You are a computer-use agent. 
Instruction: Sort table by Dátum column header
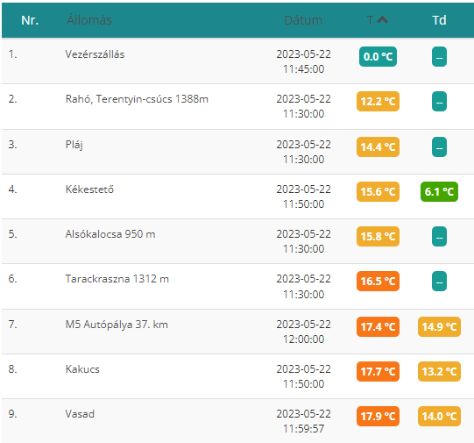click(303, 20)
